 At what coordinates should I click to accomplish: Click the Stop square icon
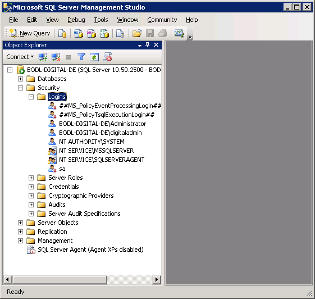click(x=69, y=57)
